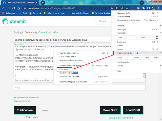Open the BDVenlínea personas bookmark

[55, 13]
